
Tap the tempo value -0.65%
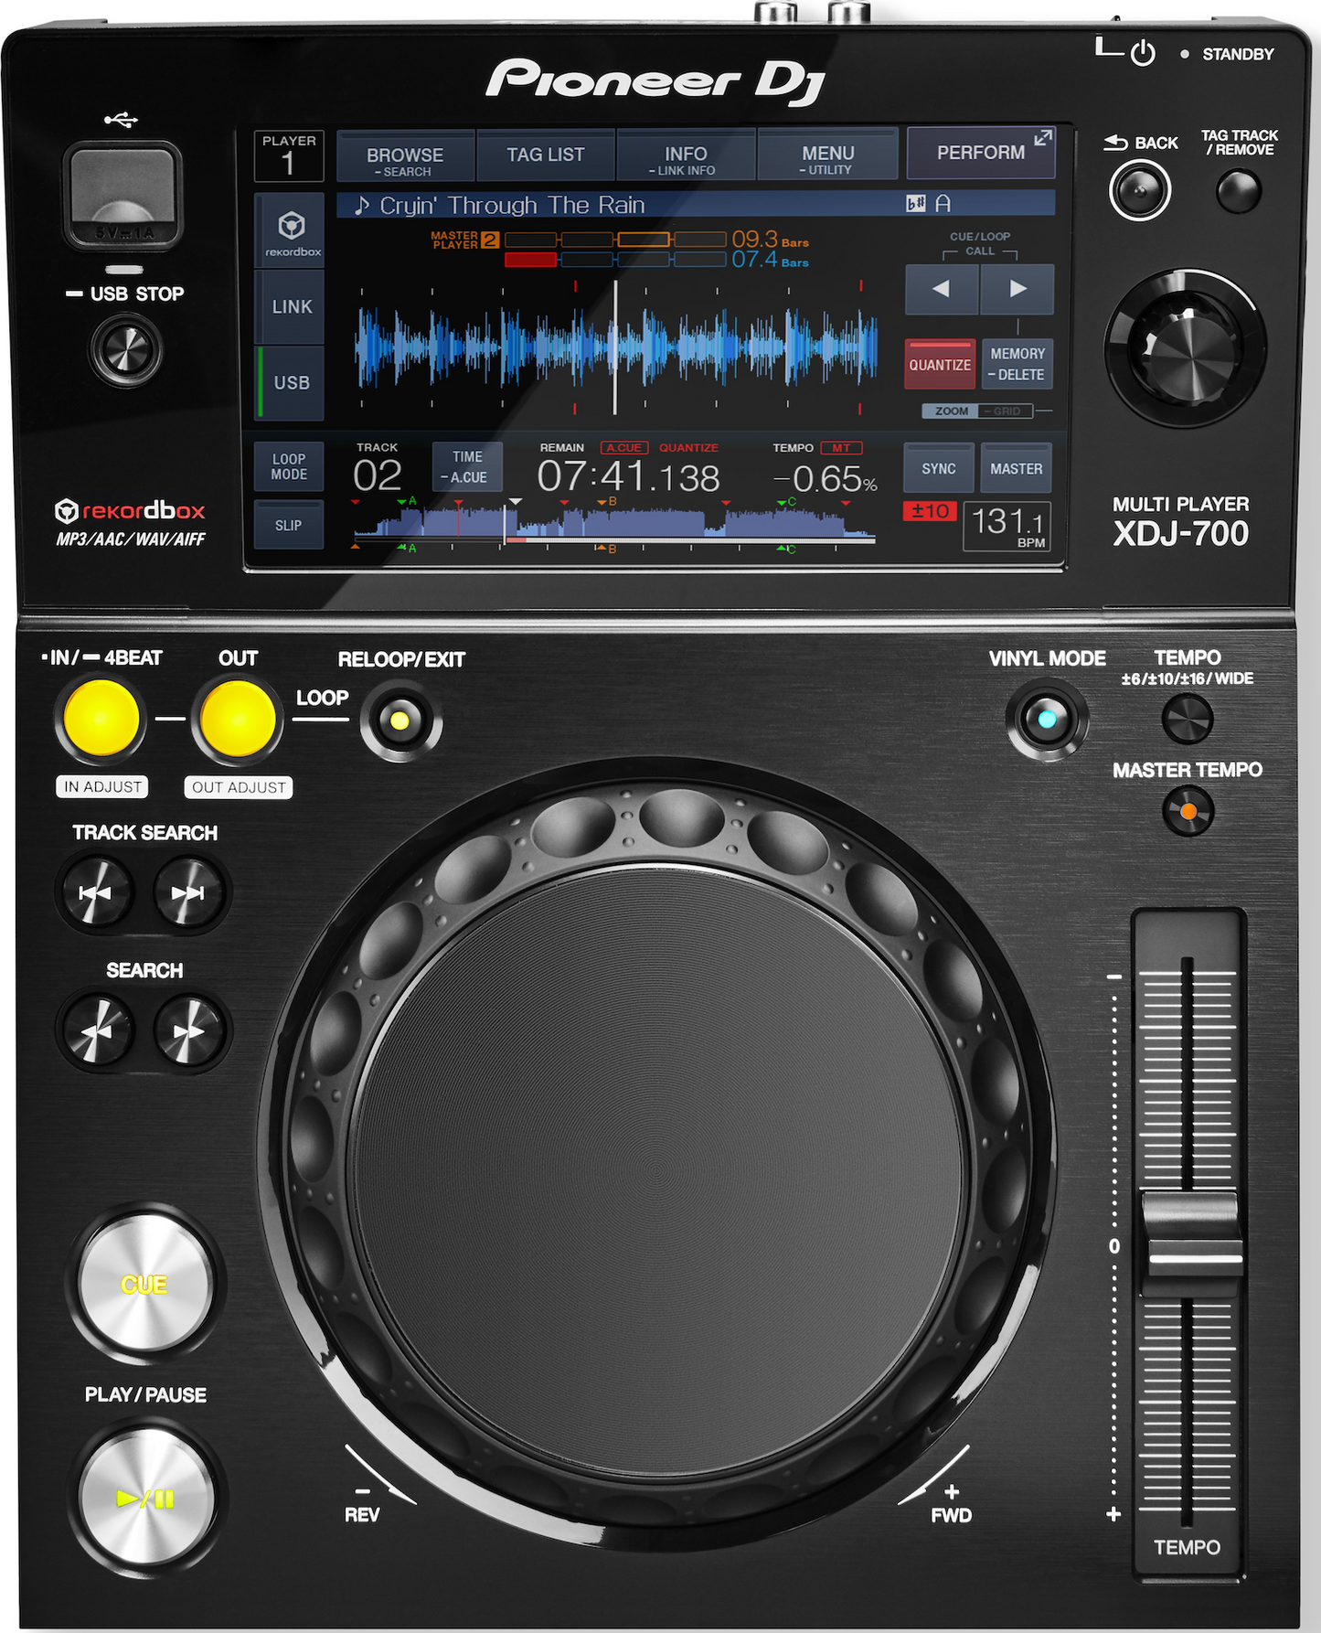826,478
